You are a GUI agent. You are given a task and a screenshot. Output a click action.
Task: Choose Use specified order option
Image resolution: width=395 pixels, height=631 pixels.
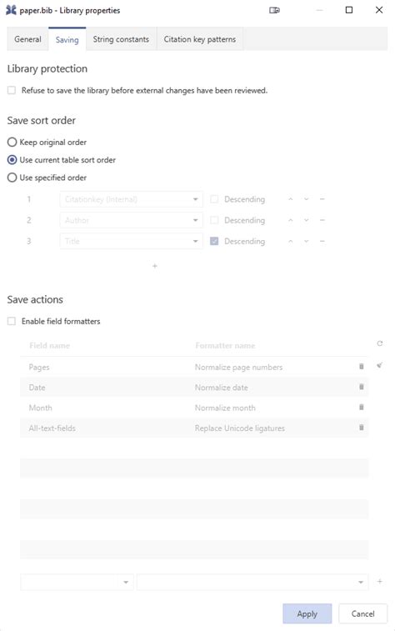tap(12, 178)
